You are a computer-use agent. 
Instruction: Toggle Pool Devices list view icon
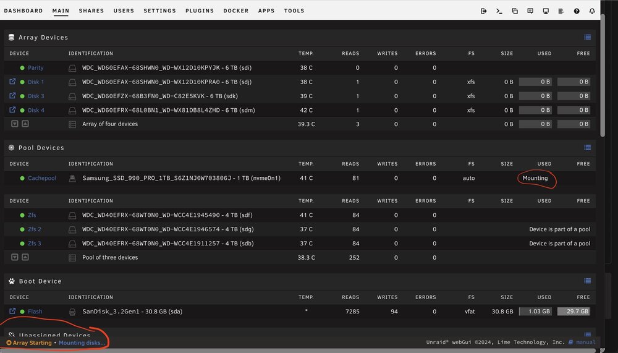[588, 148]
